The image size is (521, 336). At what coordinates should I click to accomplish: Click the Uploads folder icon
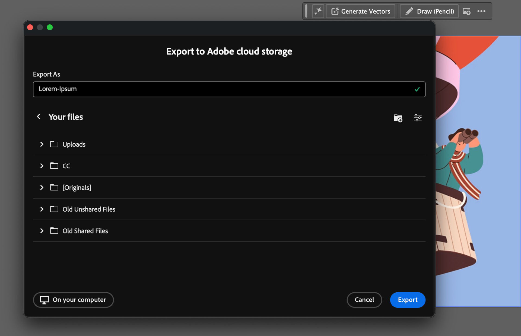point(54,144)
